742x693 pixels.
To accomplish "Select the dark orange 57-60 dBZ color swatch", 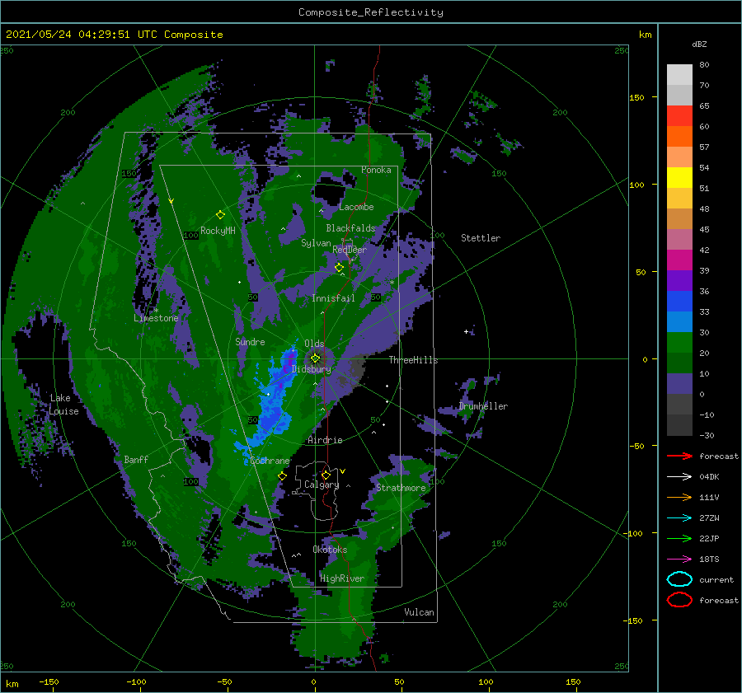I will click(x=679, y=137).
